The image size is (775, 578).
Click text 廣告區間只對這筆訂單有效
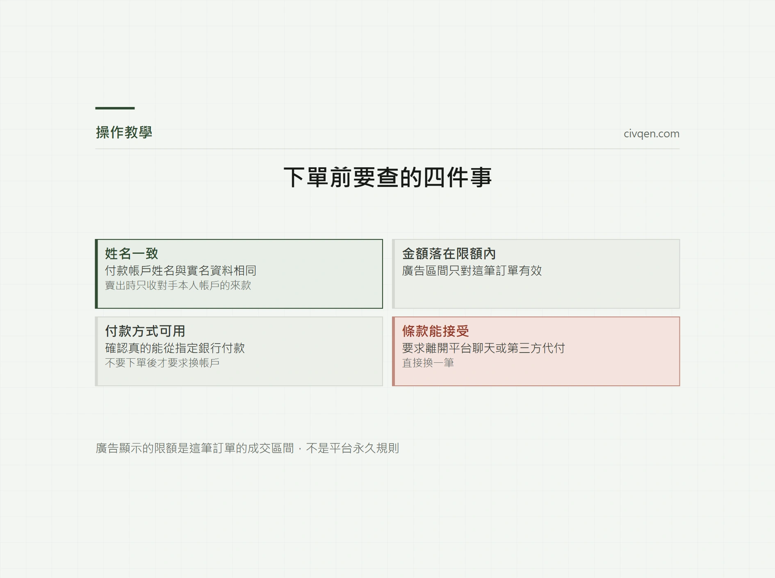coord(472,271)
